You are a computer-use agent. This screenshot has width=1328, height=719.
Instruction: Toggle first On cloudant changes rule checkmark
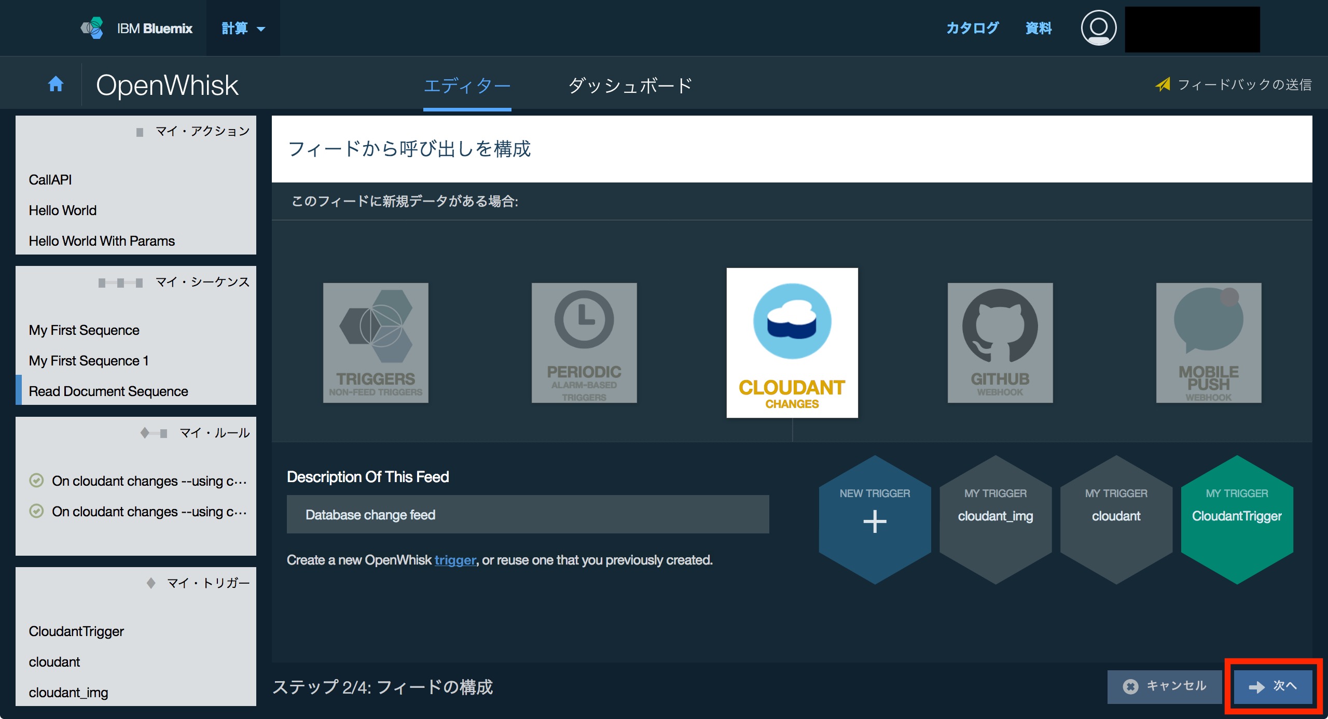click(36, 481)
